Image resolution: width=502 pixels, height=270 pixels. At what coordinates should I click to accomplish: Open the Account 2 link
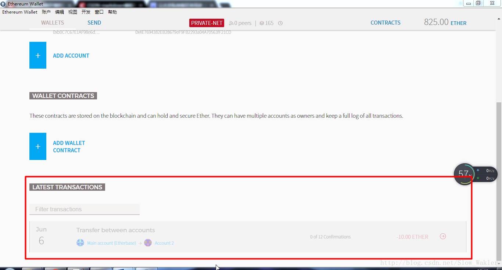pos(164,243)
